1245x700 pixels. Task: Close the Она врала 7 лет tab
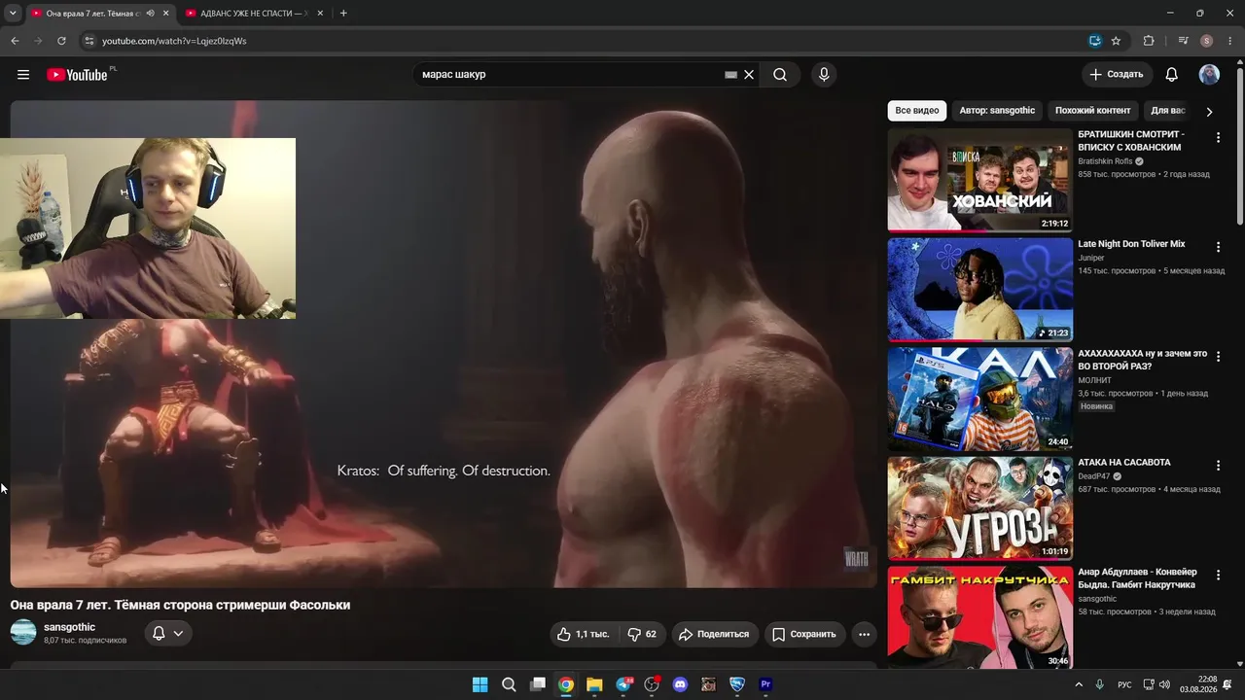[x=166, y=14]
